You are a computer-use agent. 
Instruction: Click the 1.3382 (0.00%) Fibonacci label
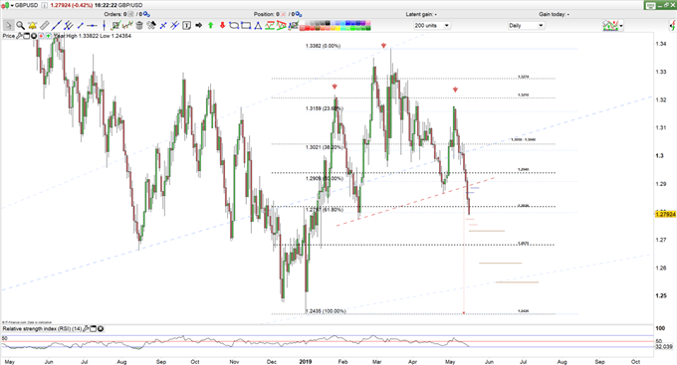pos(323,46)
